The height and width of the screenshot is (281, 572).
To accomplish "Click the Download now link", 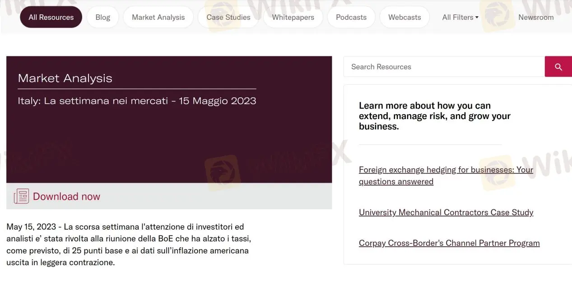I will tap(66, 196).
